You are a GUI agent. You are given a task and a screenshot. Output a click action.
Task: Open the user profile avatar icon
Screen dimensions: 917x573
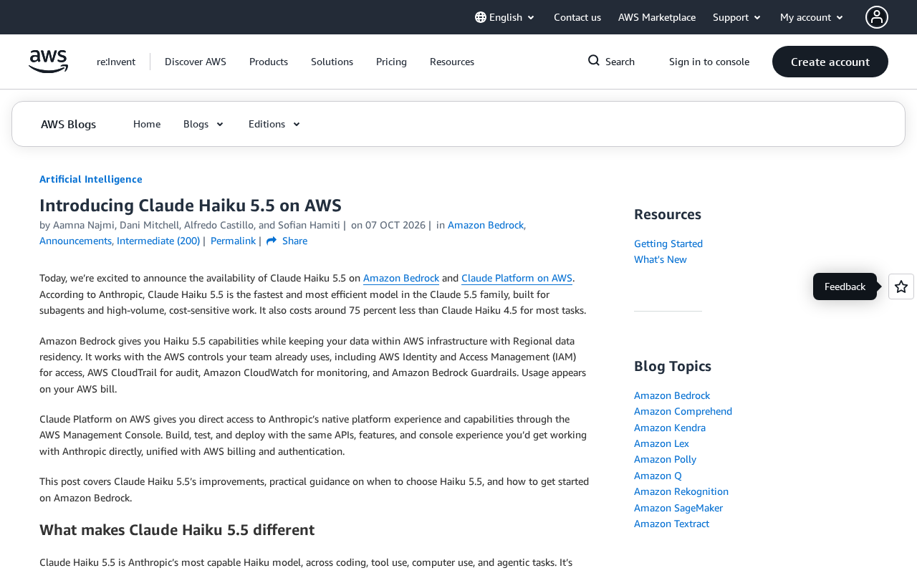point(877,17)
